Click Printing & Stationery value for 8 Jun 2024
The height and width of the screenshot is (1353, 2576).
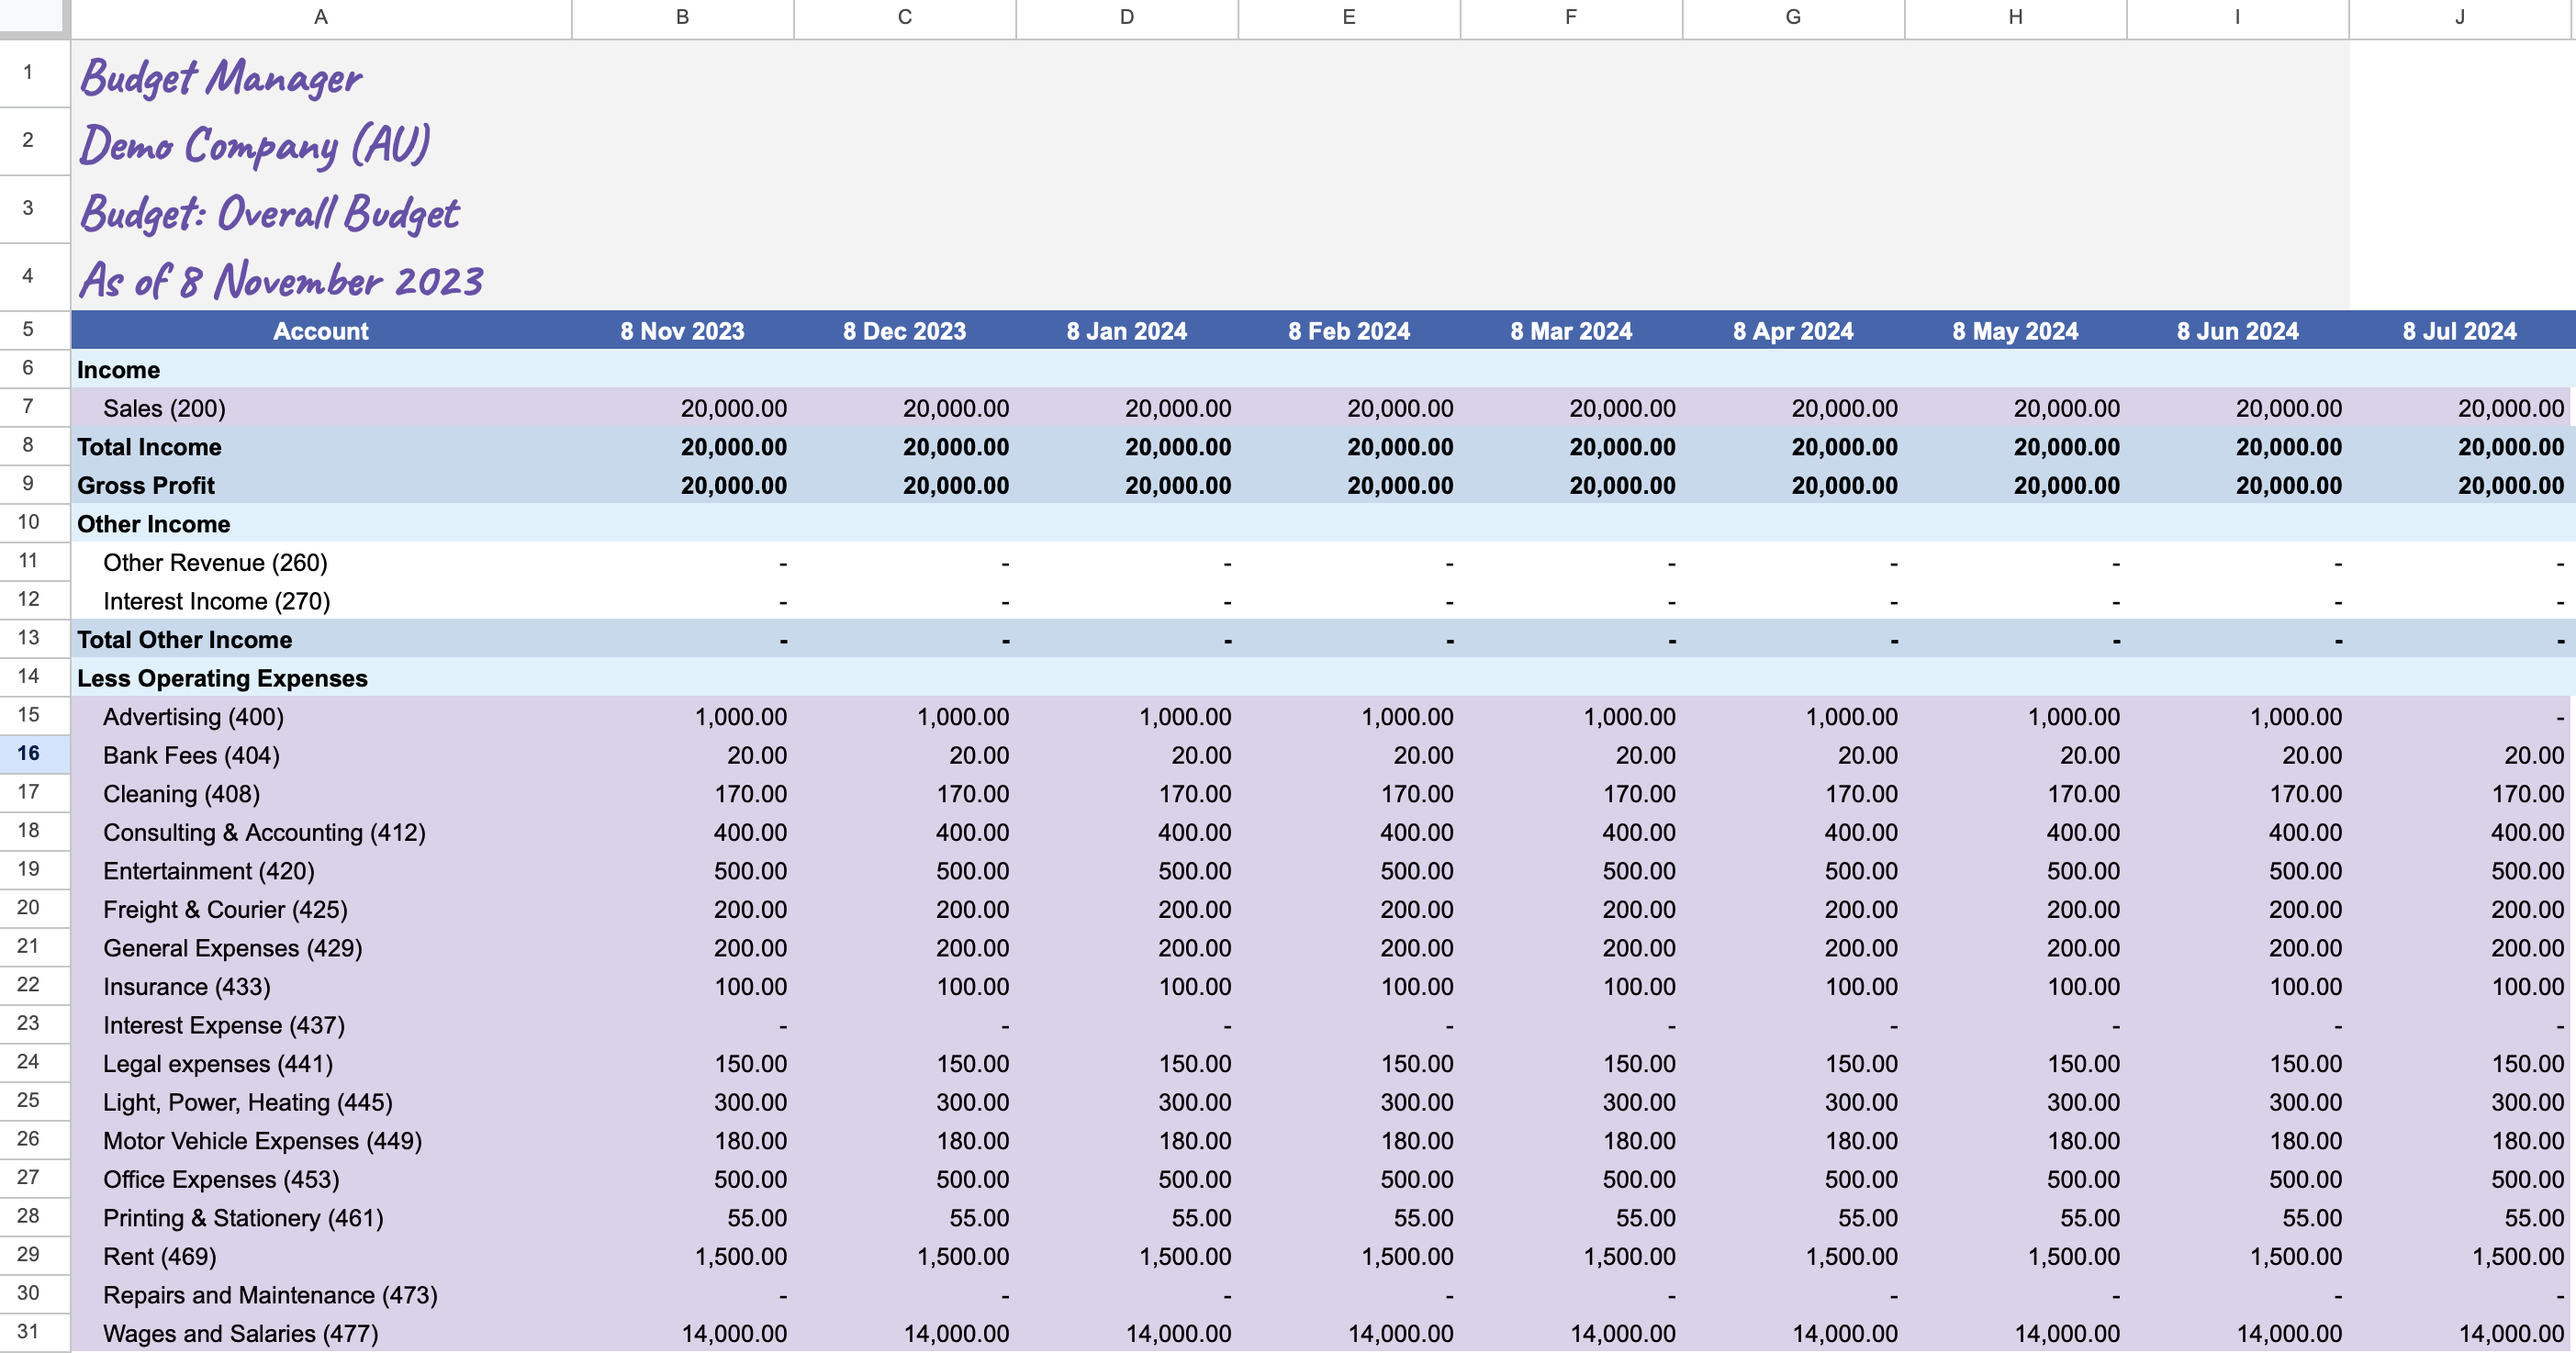pyautogui.click(x=2237, y=1217)
